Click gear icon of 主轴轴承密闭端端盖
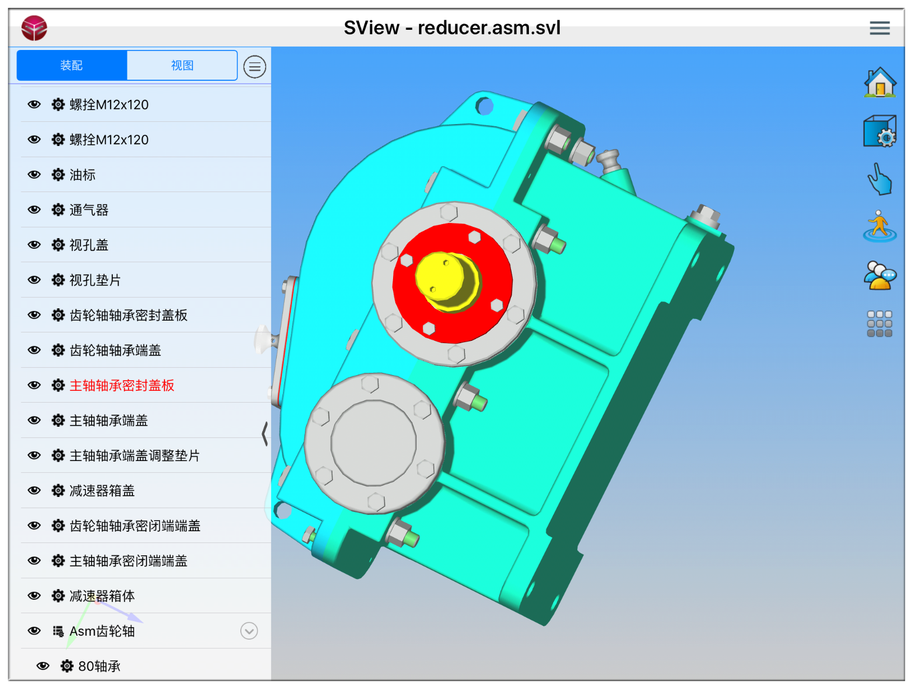This screenshot has width=913, height=689. click(x=58, y=560)
